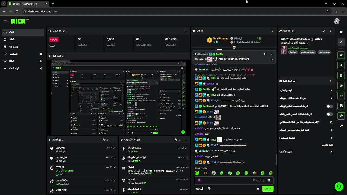Open the stream info panel three-dot menu
Screen dimensions: 347x195
[x=330, y=31]
